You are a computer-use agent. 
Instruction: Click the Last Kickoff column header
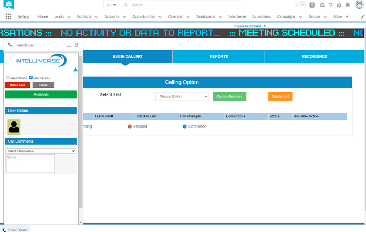click(114, 116)
